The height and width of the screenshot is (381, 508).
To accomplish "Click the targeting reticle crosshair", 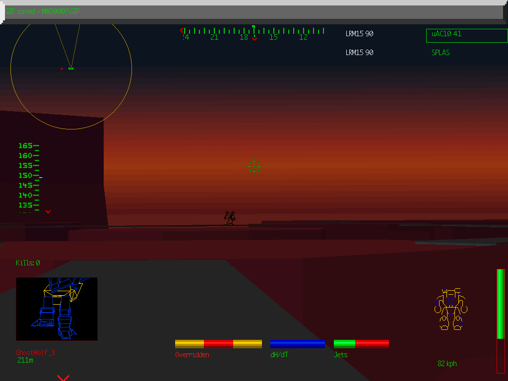I will (x=254, y=166).
